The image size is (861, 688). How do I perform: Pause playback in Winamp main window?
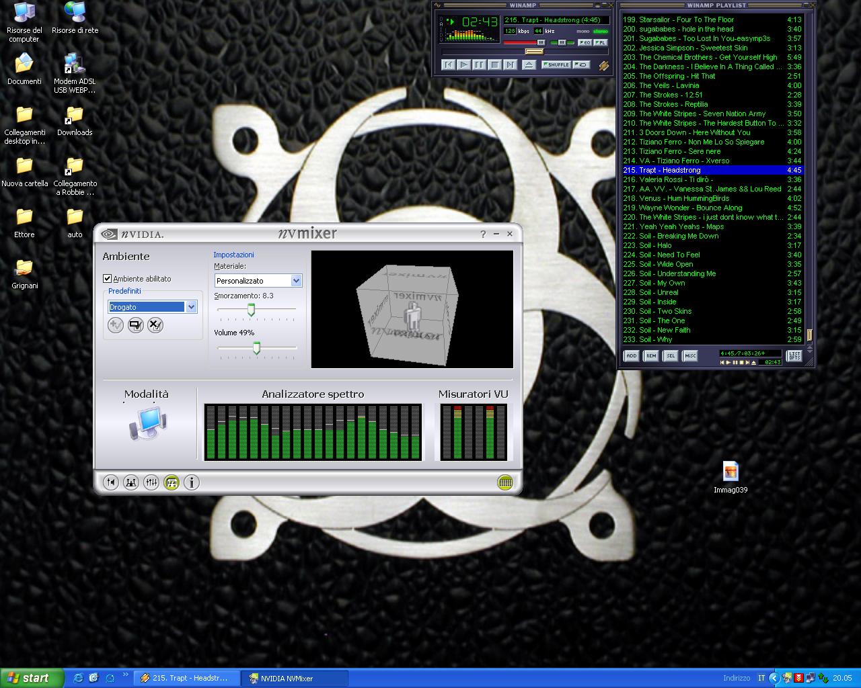coord(480,65)
